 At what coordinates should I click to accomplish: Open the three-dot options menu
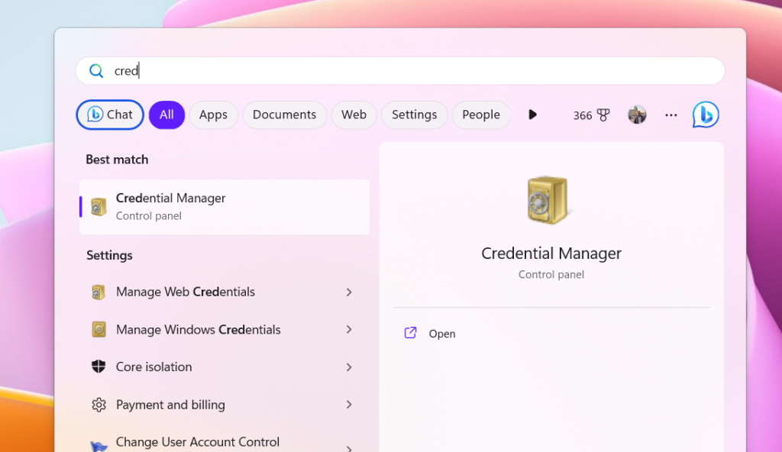(671, 115)
